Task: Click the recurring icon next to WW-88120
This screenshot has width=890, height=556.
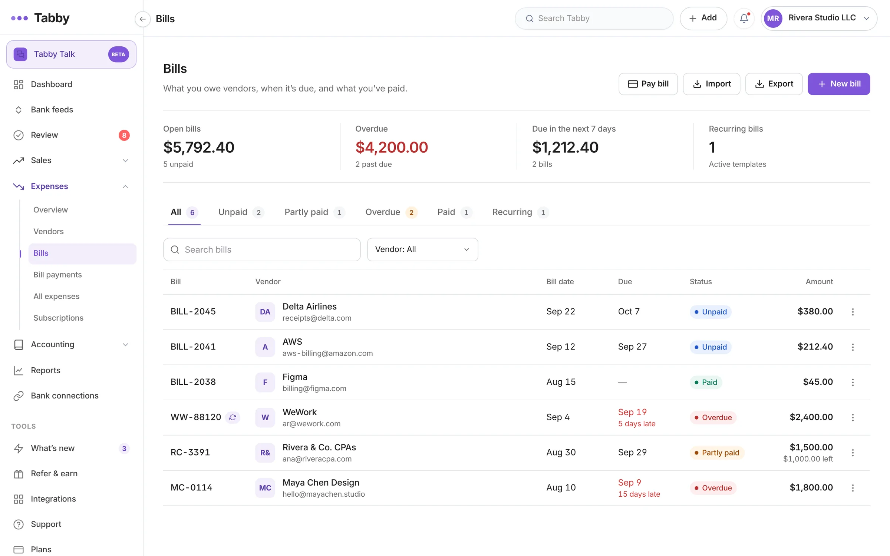Action: pyautogui.click(x=233, y=417)
